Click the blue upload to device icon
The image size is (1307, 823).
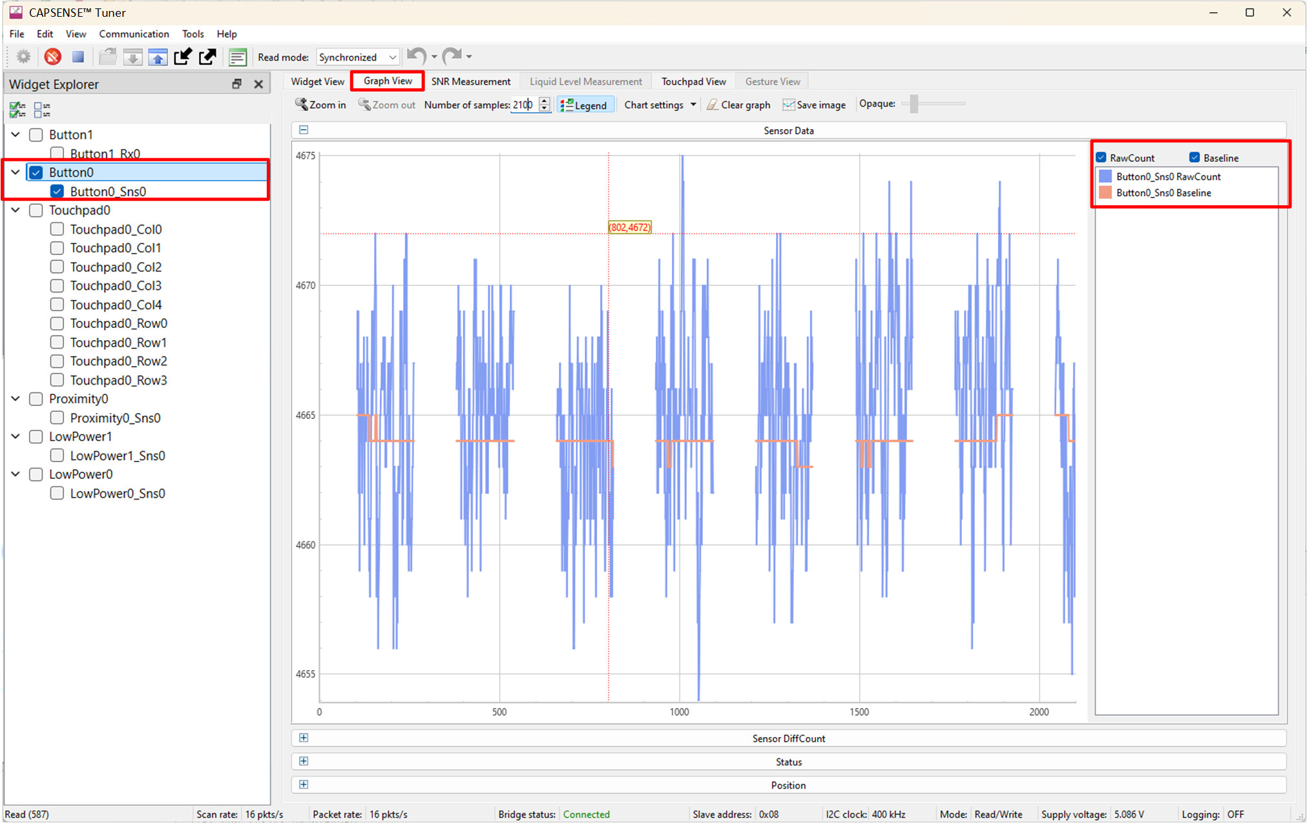158,57
